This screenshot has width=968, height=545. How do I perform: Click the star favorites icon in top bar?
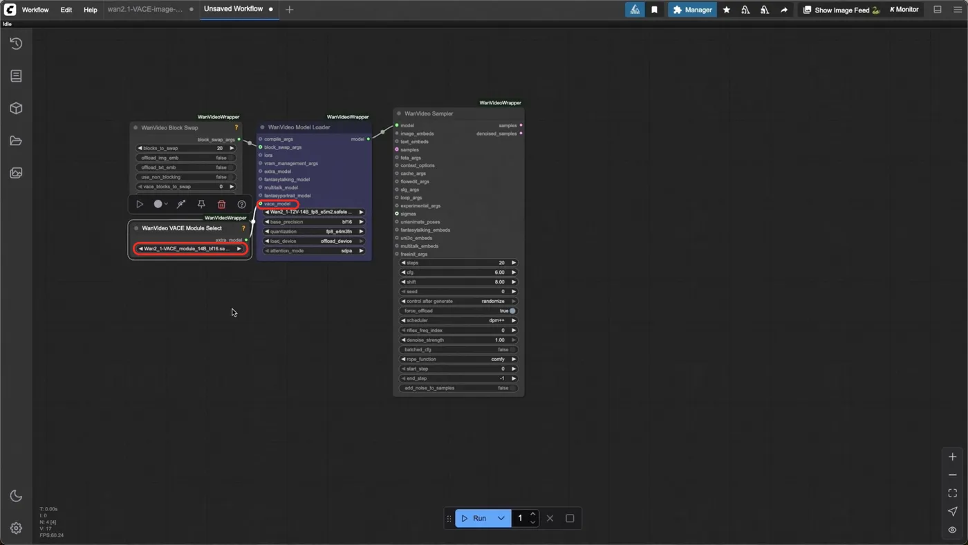pyautogui.click(x=726, y=10)
